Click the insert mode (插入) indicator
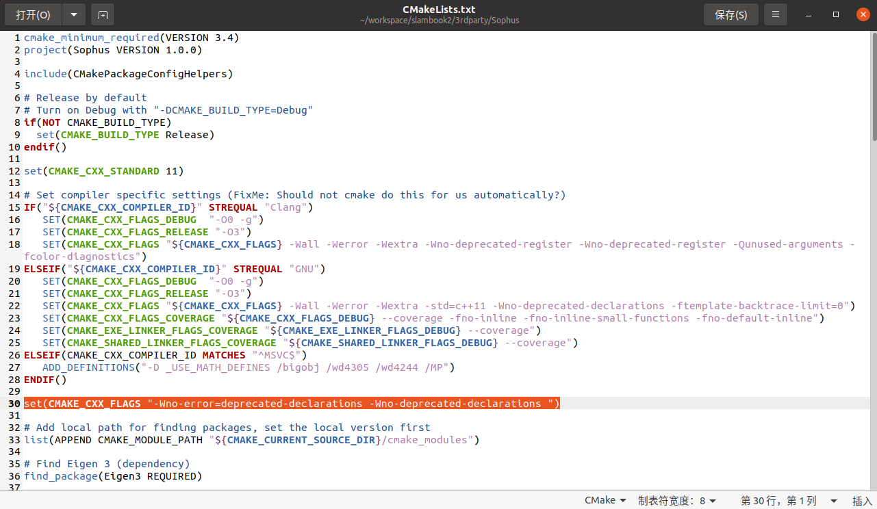The height and width of the screenshot is (509, 877). 862,500
